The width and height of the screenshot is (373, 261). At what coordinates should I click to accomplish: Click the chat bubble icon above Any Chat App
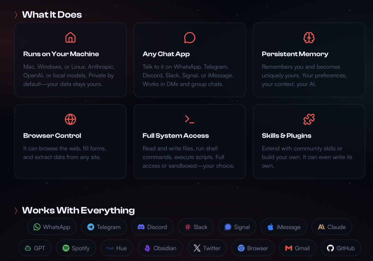coord(190,37)
